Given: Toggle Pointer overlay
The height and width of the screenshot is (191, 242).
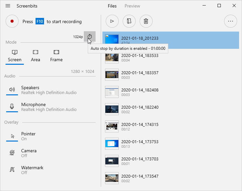Looking at the screenshot, I should (12, 136).
